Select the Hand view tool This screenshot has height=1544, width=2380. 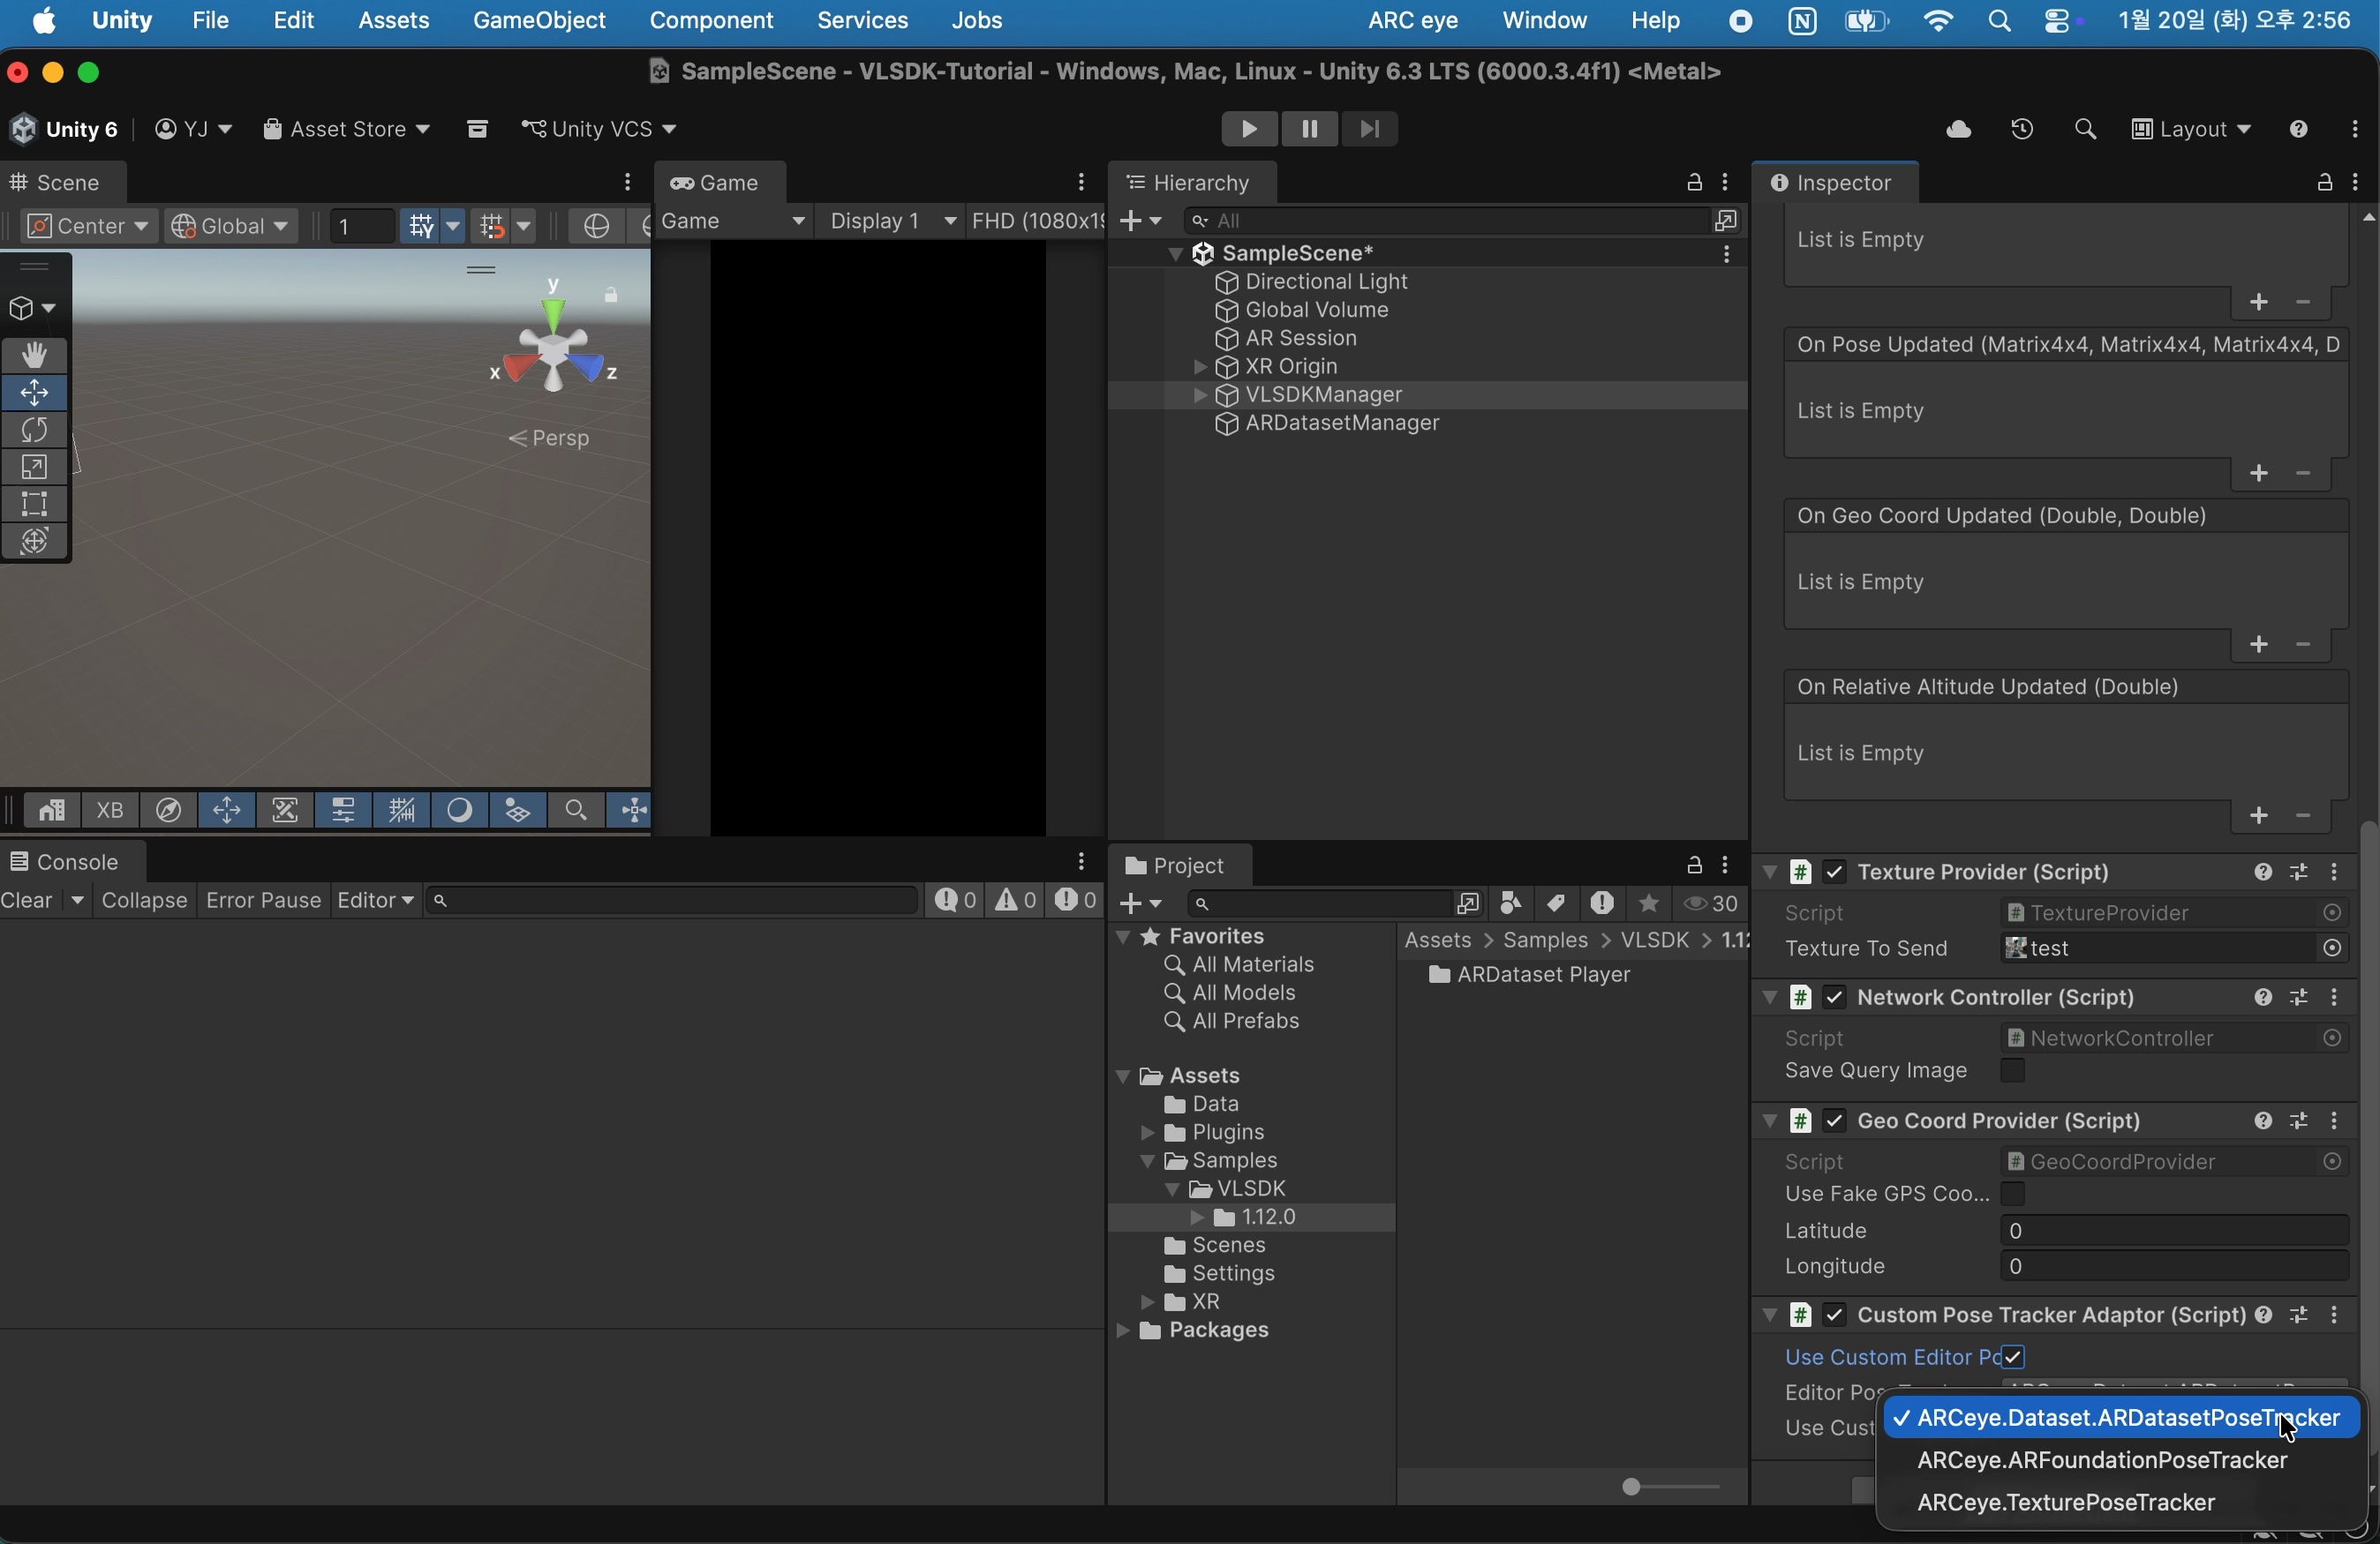pyautogui.click(x=35, y=356)
